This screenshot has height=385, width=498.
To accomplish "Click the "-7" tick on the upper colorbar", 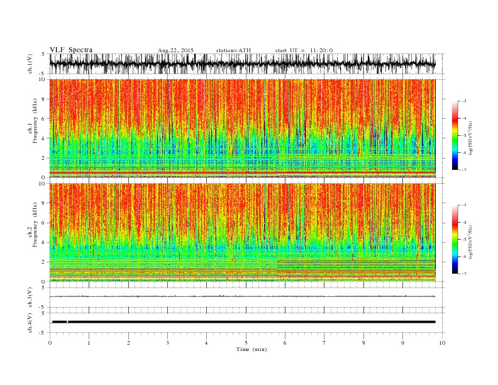I will [464, 170].
